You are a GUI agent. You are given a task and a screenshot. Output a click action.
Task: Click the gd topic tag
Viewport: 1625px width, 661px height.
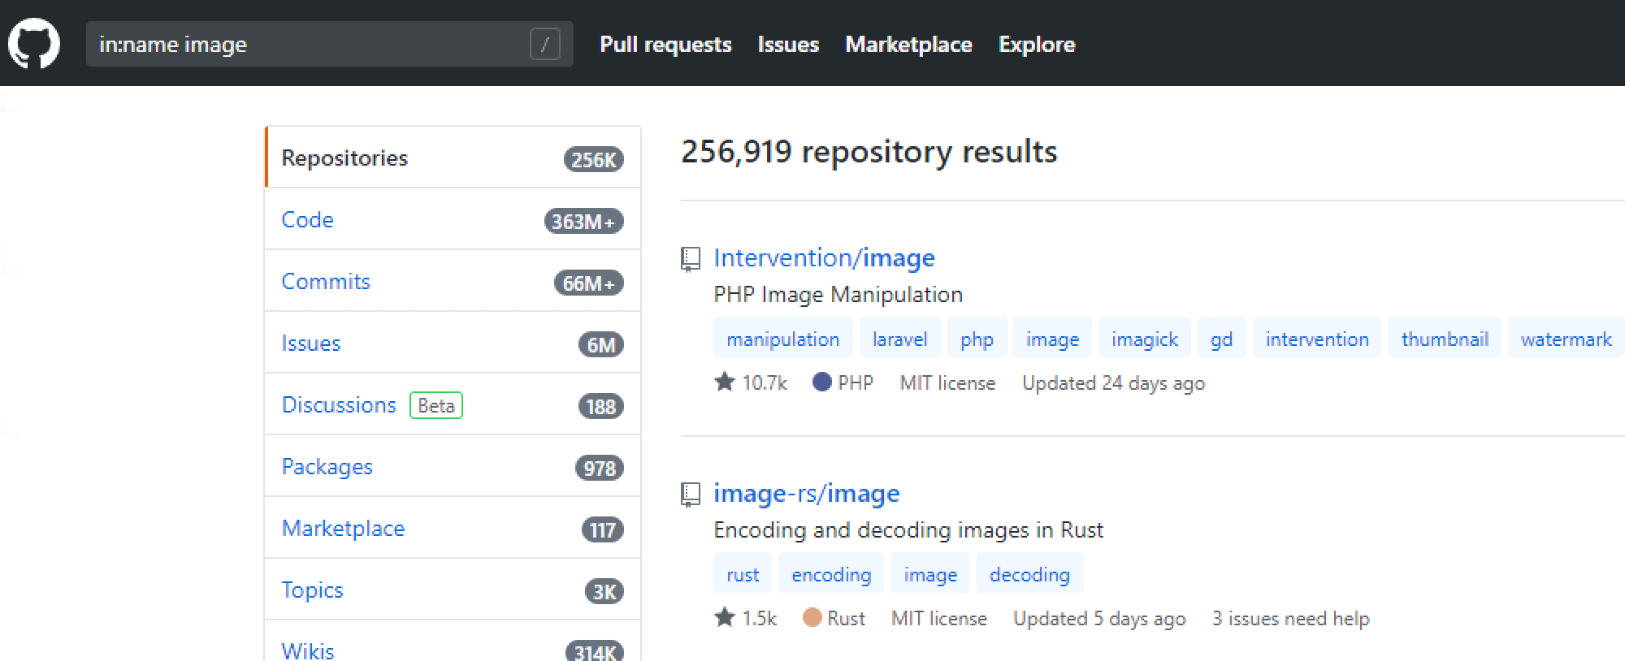click(1221, 339)
